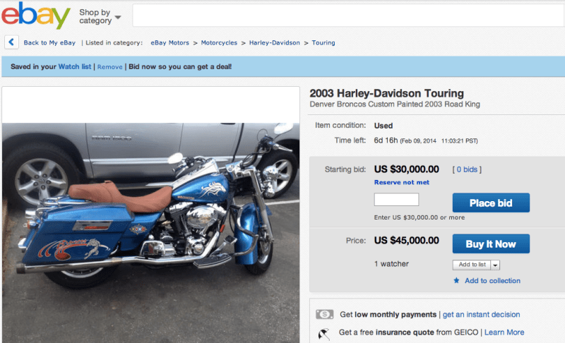This screenshot has height=343, width=565.
Task: Click the blue star collection icon
Action: [456, 280]
